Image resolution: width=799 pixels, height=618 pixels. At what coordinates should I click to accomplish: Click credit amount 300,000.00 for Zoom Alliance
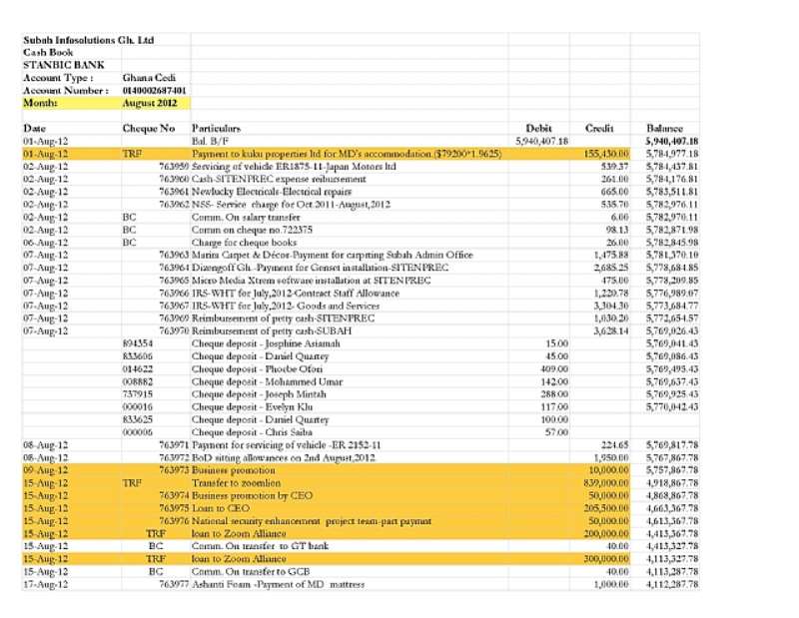click(x=606, y=559)
